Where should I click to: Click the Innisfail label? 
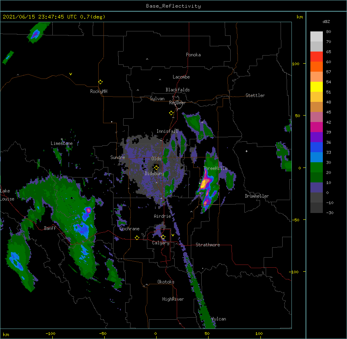[x=167, y=131]
